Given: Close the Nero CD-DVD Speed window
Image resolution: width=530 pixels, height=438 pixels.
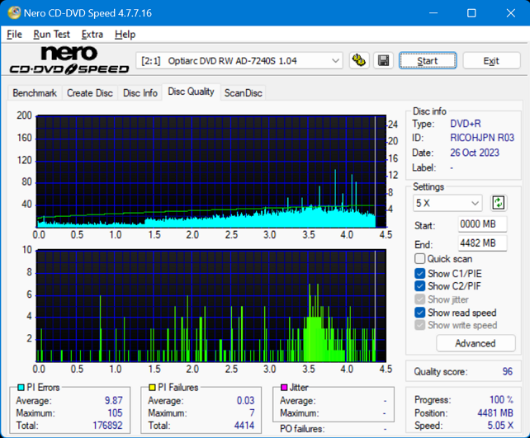Looking at the screenshot, I should tap(511, 13).
